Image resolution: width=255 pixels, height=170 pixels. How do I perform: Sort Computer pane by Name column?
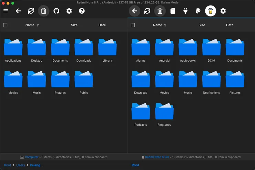[x=32, y=25]
